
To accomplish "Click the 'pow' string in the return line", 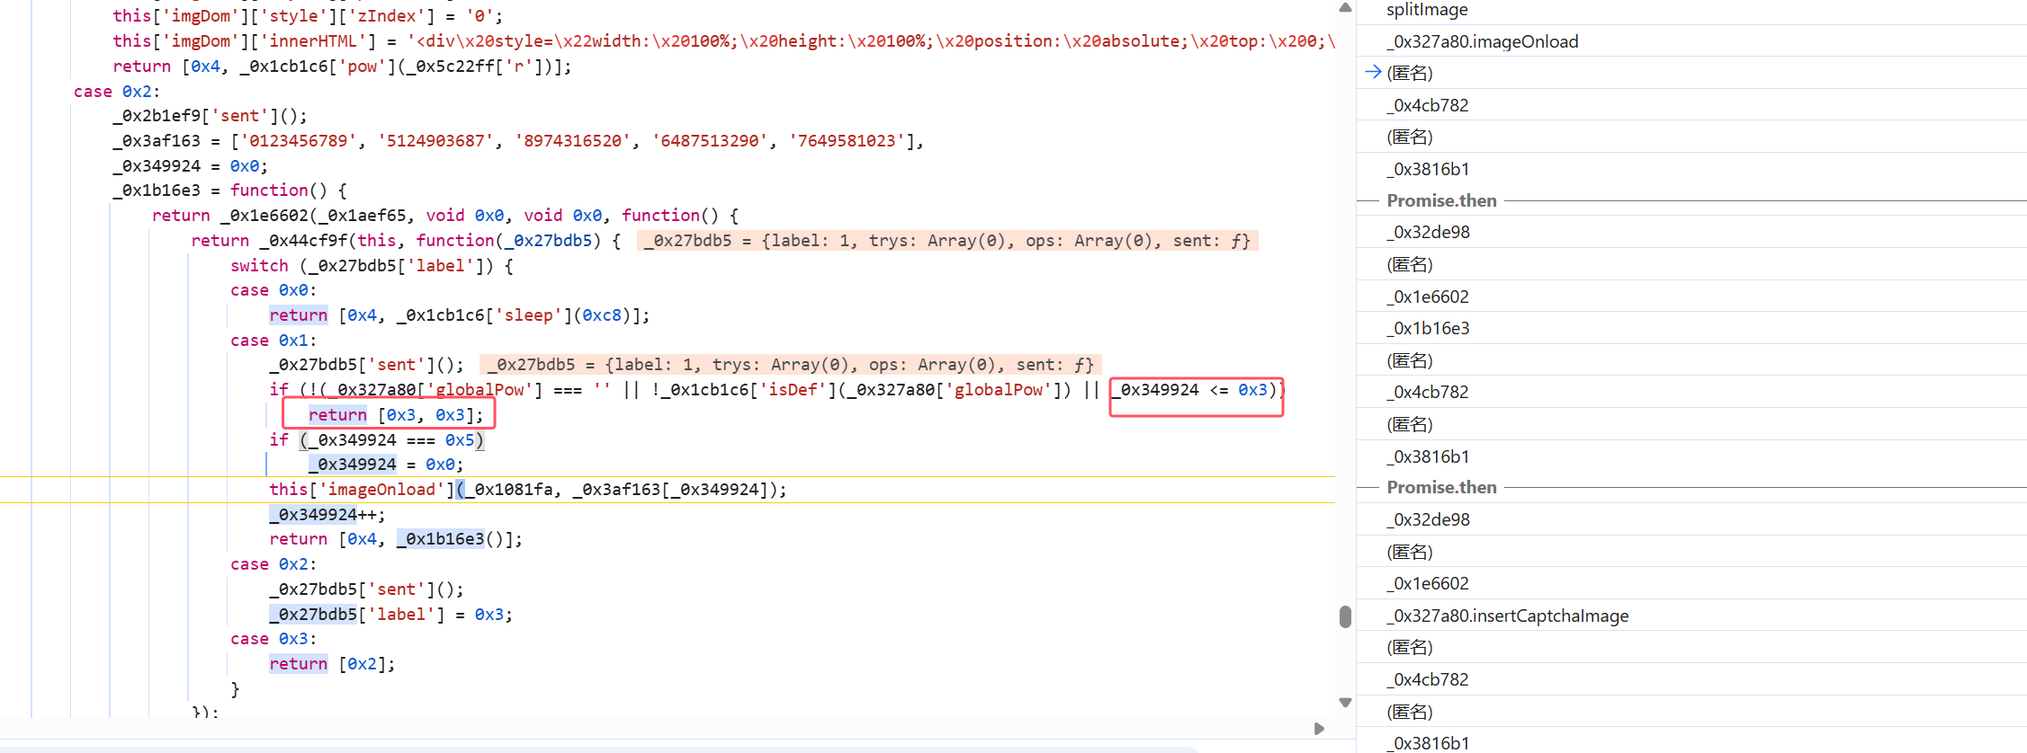I will (362, 66).
